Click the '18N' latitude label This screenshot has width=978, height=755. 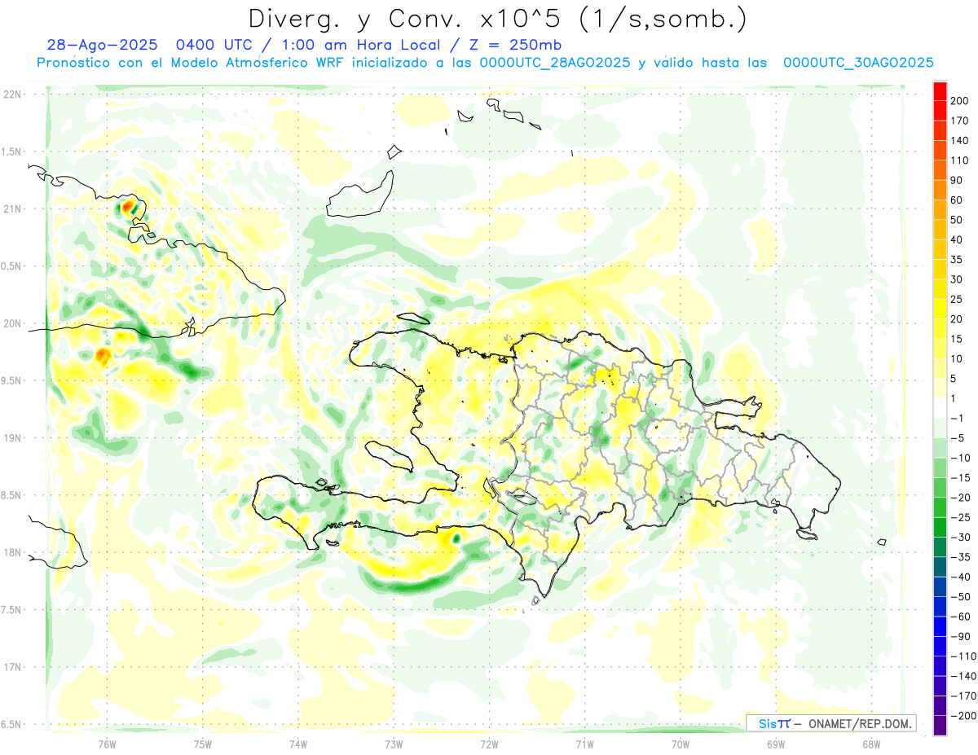click(x=12, y=552)
